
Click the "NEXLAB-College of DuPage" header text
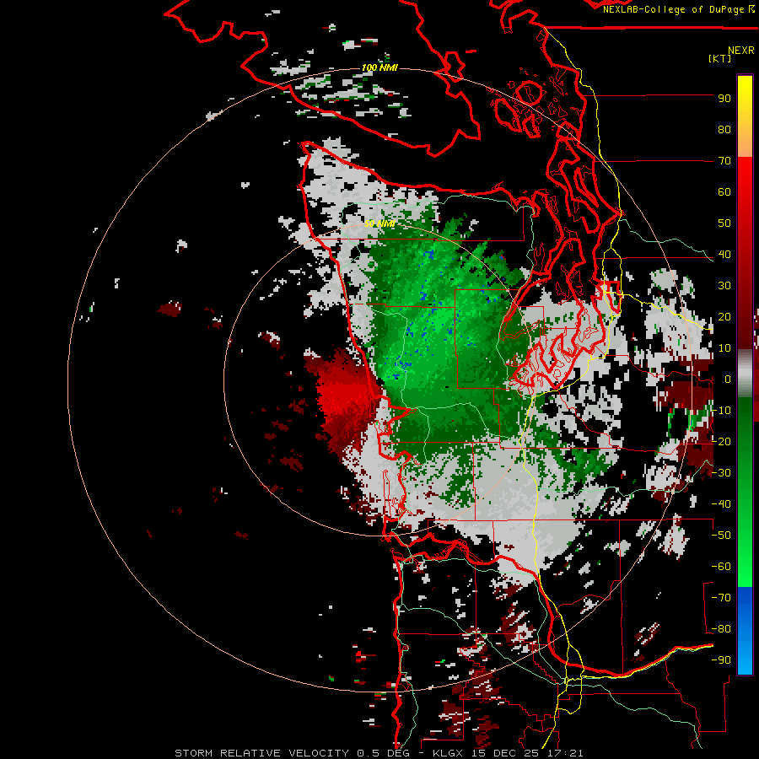click(675, 9)
